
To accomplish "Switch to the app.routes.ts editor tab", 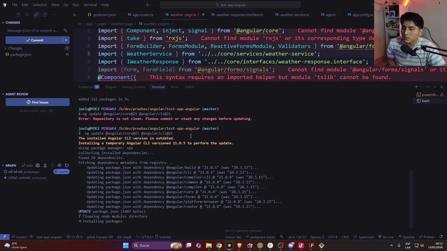I will 140,15.
